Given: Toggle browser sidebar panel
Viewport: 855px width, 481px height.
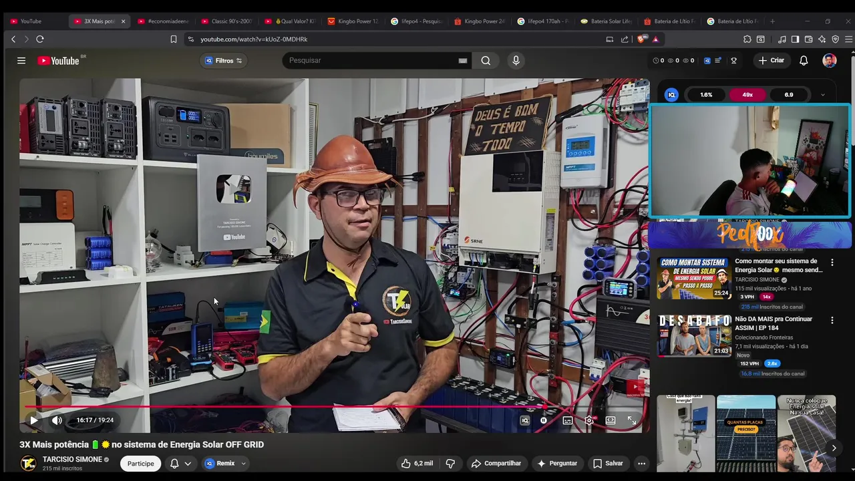Looking at the screenshot, I should [795, 39].
